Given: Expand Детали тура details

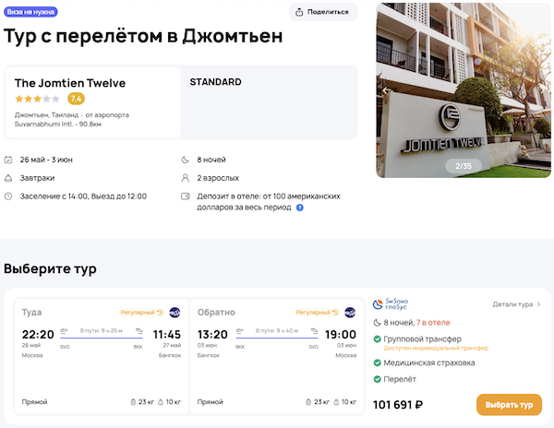Looking at the screenshot, I should (516, 303).
